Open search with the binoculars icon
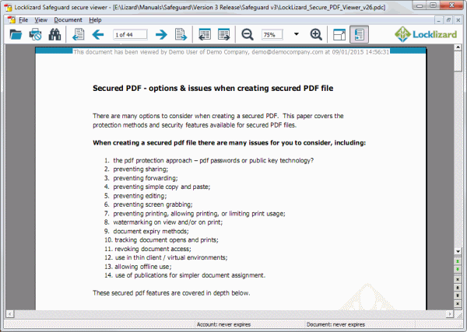Image resolution: width=467 pixels, height=332 pixels. (x=54, y=34)
